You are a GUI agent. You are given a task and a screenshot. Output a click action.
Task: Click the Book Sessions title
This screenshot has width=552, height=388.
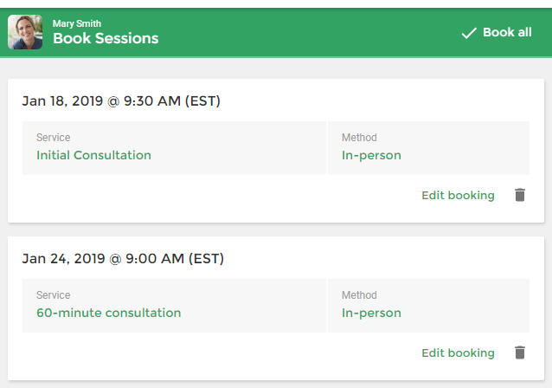click(106, 38)
